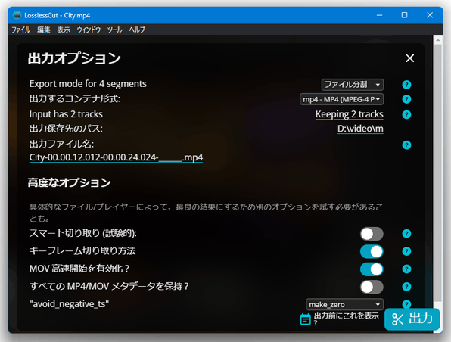The height and width of the screenshot is (342, 451).
Task: Turn off MOV 高速開始を有効化 toggle
Action: pyautogui.click(x=372, y=269)
